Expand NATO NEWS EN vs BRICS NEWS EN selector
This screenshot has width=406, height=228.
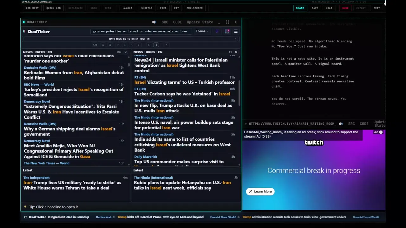click(130, 39)
